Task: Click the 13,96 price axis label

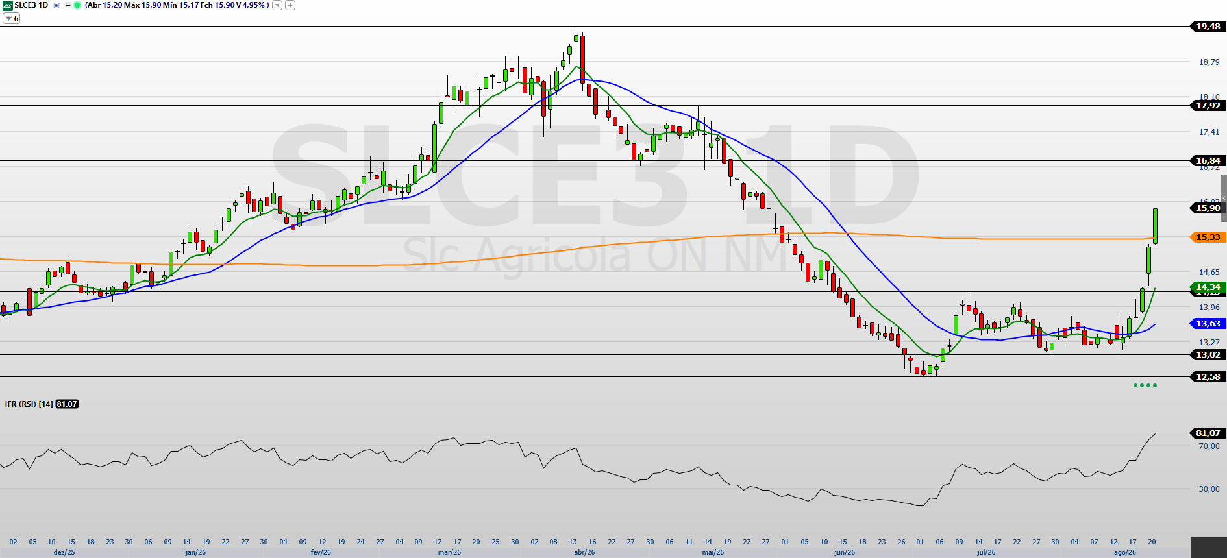Action: (x=1209, y=308)
